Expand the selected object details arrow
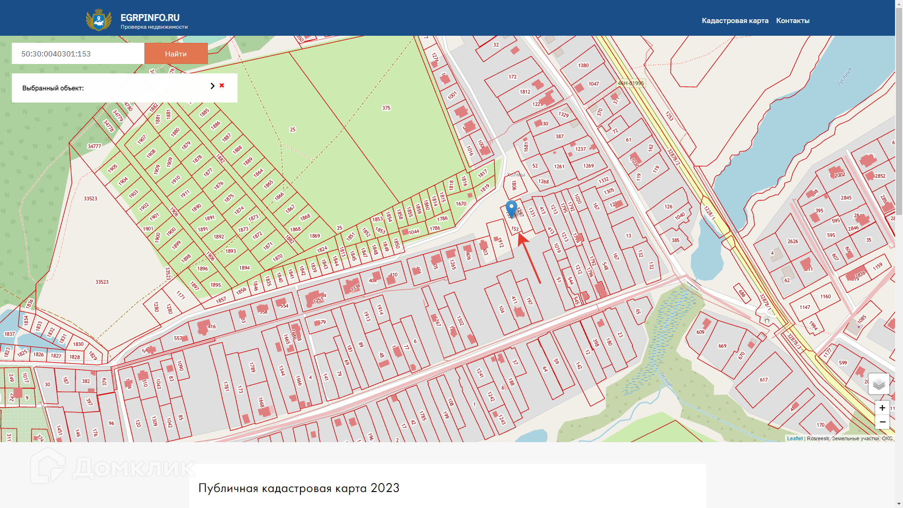Viewport: 903px width, 508px height. pos(212,86)
